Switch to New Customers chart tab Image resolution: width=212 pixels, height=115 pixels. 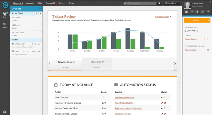tap(66, 64)
